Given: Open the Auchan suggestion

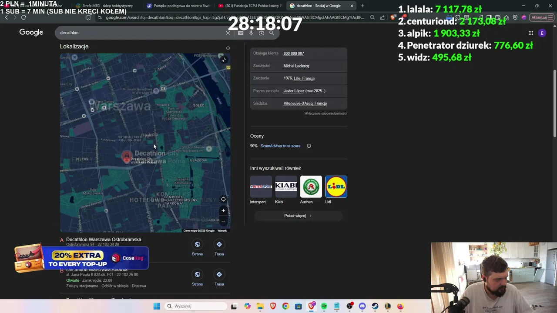Looking at the screenshot, I should pyautogui.click(x=311, y=190).
